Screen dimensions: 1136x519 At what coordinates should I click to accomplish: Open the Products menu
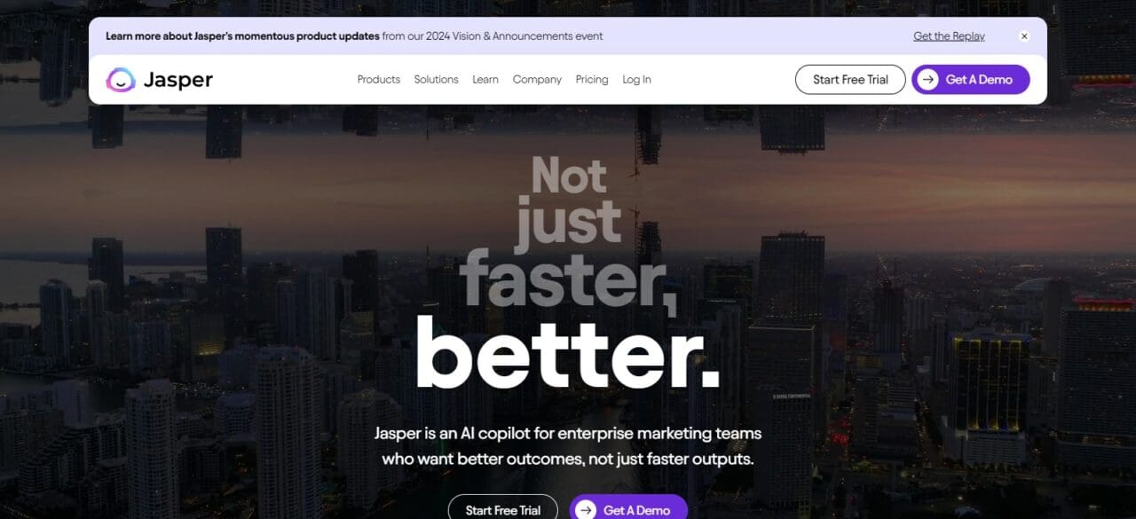[379, 80]
